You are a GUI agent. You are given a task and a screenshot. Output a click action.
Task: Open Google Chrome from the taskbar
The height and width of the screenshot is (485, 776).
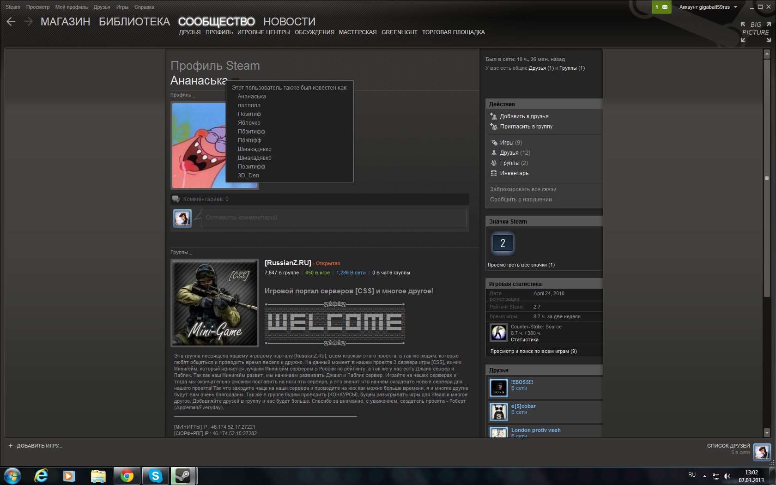pyautogui.click(x=127, y=476)
